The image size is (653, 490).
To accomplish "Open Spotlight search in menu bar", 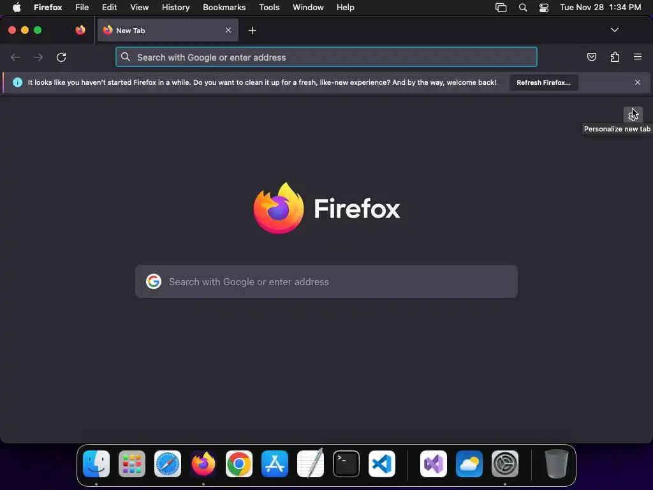I will 523,8.
